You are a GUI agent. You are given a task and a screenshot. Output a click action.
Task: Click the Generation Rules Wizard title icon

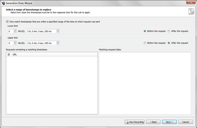pos(3,3)
